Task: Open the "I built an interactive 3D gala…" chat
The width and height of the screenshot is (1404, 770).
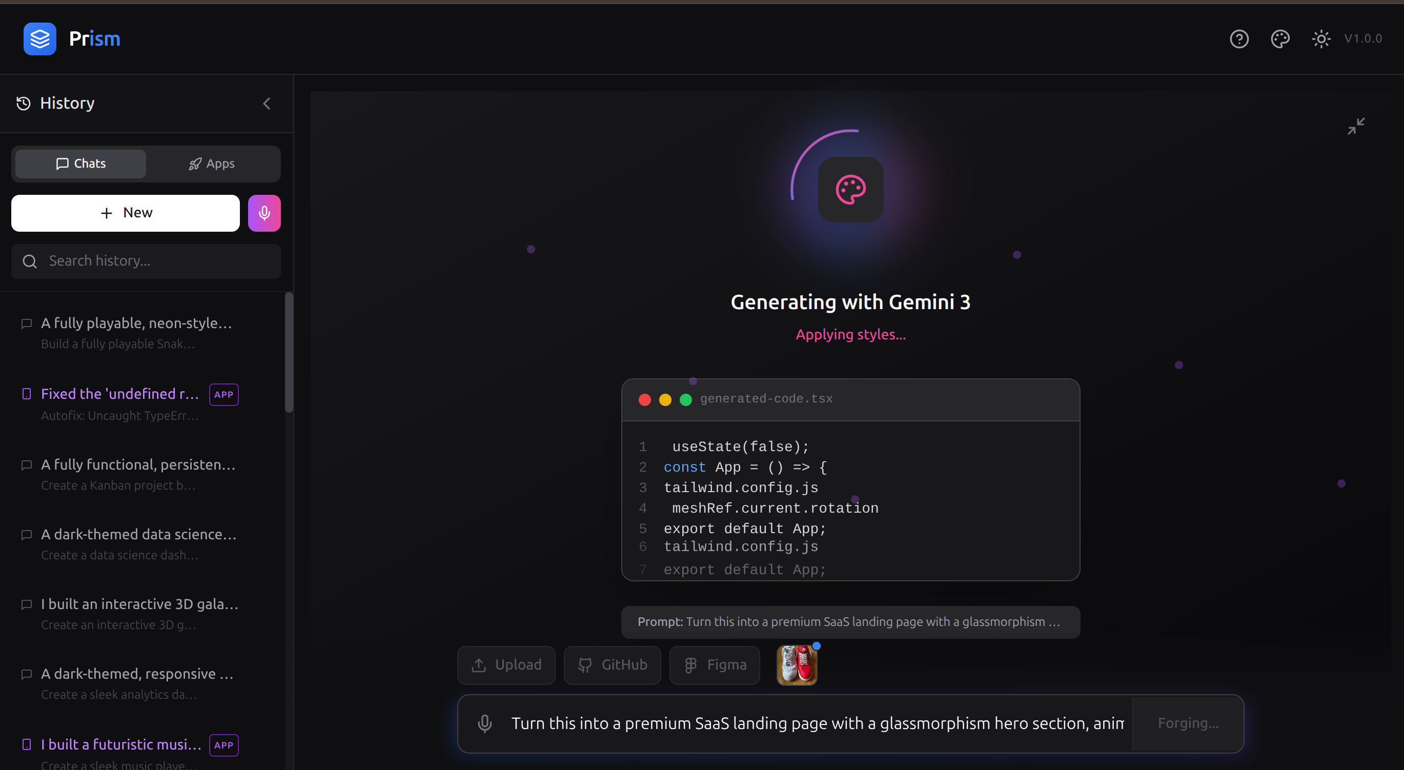Action: point(139,604)
